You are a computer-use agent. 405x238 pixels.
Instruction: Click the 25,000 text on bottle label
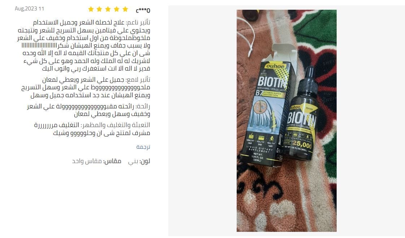pyautogui.click(x=302, y=144)
